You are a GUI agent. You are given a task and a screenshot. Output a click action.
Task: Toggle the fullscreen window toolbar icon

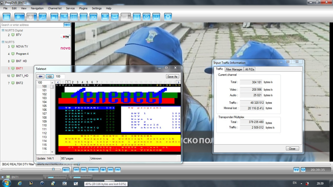coord(54,17)
